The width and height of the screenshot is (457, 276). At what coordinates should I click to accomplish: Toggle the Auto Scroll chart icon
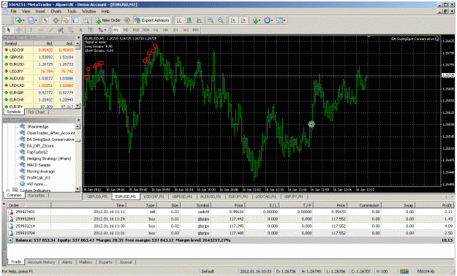pos(233,20)
